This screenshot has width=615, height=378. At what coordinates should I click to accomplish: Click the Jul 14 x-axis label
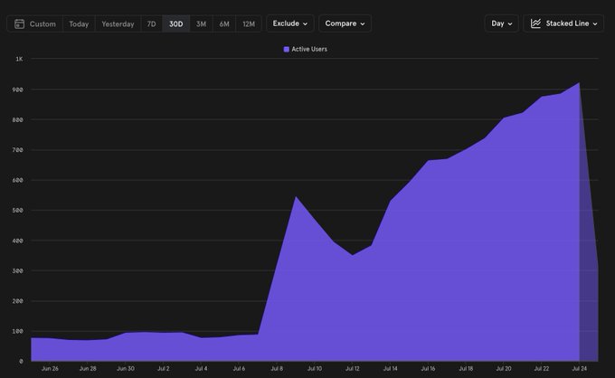(390, 369)
